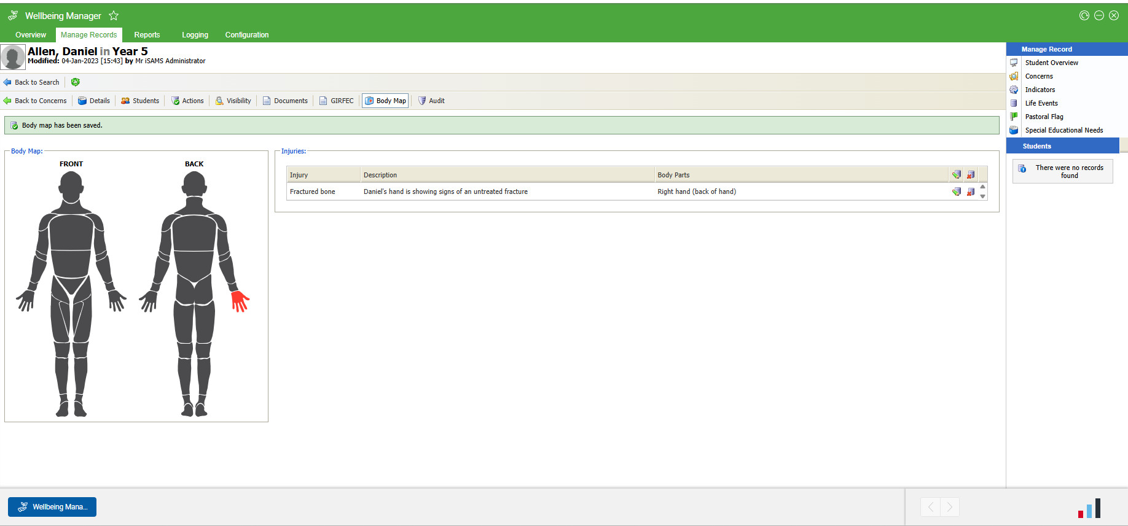Viewport: 1128px width, 526px height.
Task: Select the Manage Records menu tab
Action: coord(88,35)
